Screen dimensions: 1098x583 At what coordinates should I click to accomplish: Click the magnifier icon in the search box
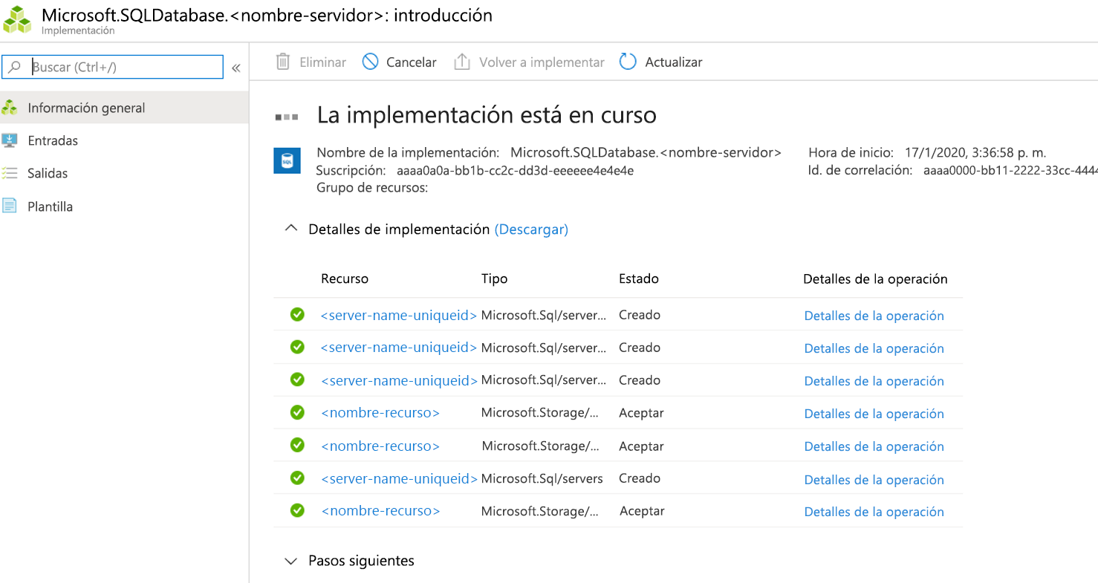(x=15, y=67)
